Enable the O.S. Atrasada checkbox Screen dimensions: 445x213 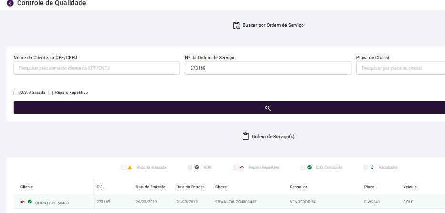(16, 93)
